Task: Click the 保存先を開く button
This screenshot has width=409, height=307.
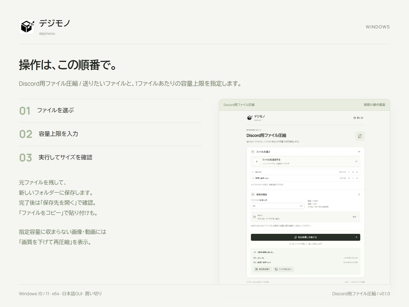Action: tap(262, 269)
